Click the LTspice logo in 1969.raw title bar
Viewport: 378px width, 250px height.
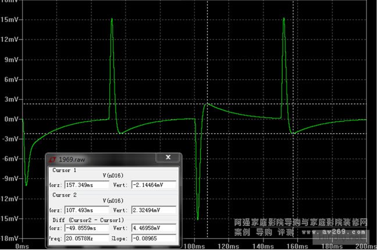tap(52, 159)
